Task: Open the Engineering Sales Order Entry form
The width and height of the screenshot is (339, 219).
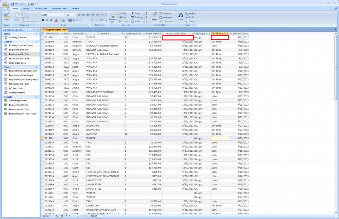Action: coord(23,71)
